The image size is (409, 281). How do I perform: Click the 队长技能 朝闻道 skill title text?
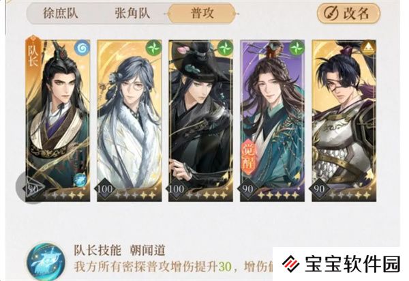(119, 251)
